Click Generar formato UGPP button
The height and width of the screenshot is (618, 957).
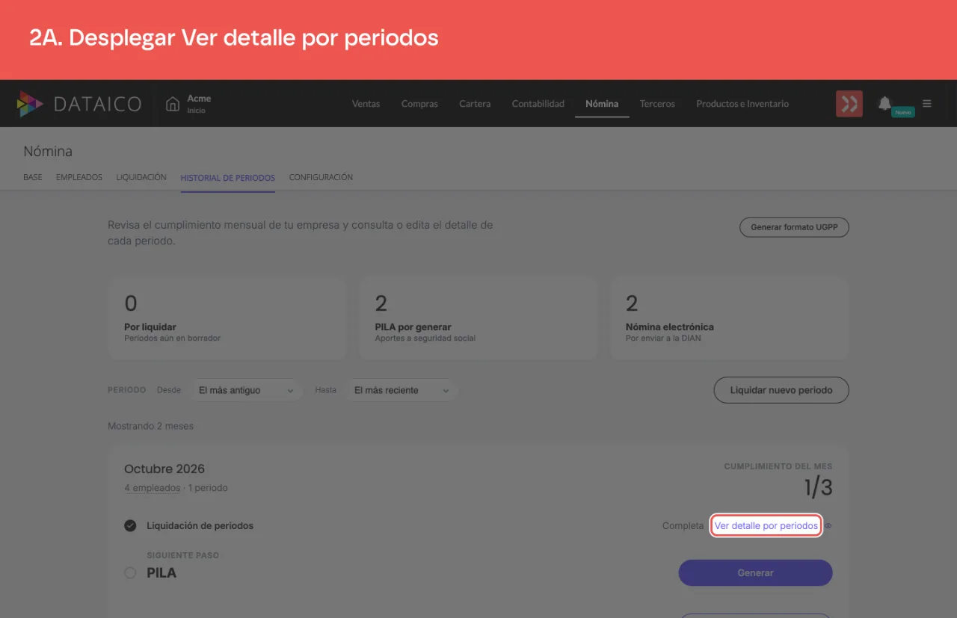tap(794, 227)
